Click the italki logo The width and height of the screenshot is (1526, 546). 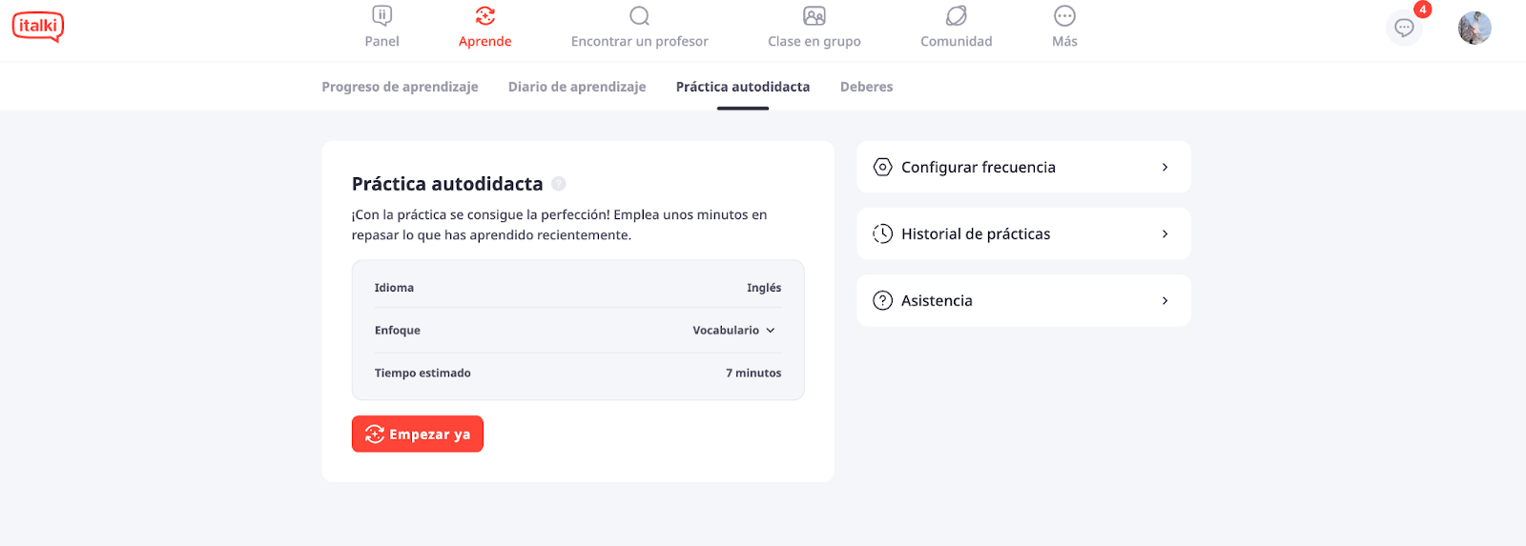(x=38, y=27)
